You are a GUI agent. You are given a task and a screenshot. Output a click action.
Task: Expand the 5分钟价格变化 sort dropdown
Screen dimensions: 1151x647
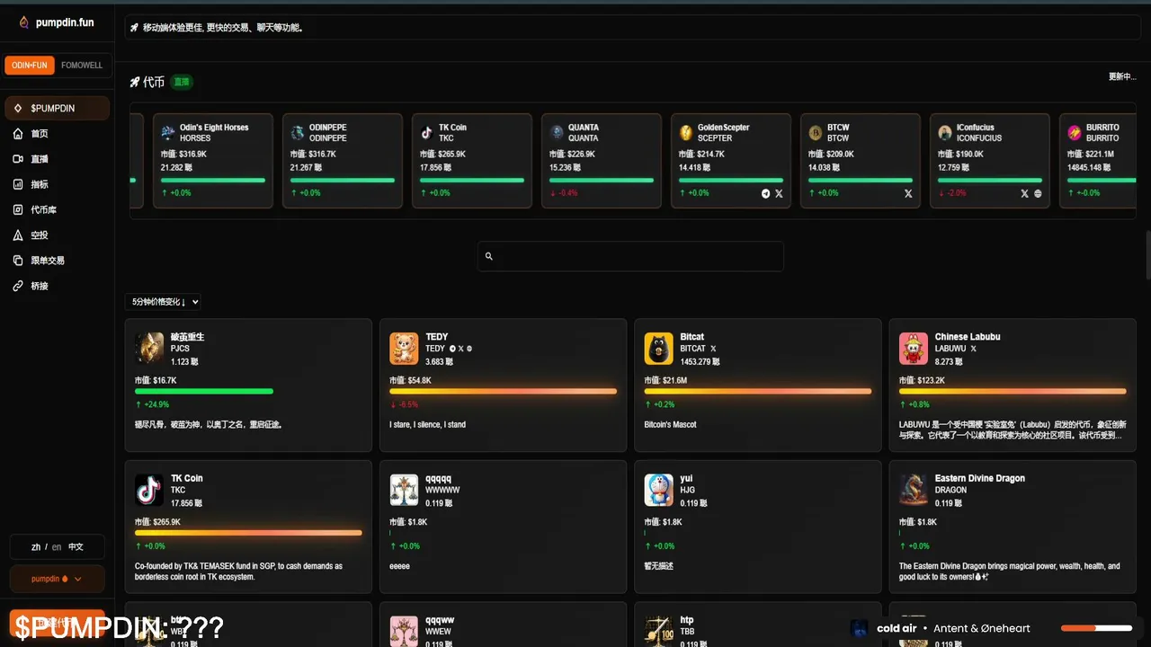coord(163,302)
